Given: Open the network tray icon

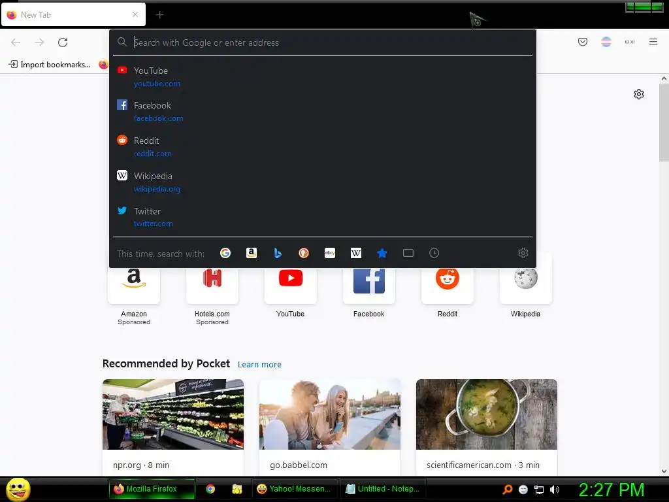Looking at the screenshot, I should click(539, 490).
